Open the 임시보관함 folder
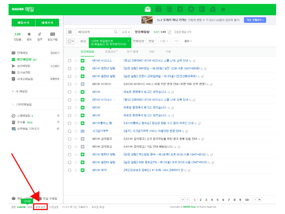 point(24,72)
